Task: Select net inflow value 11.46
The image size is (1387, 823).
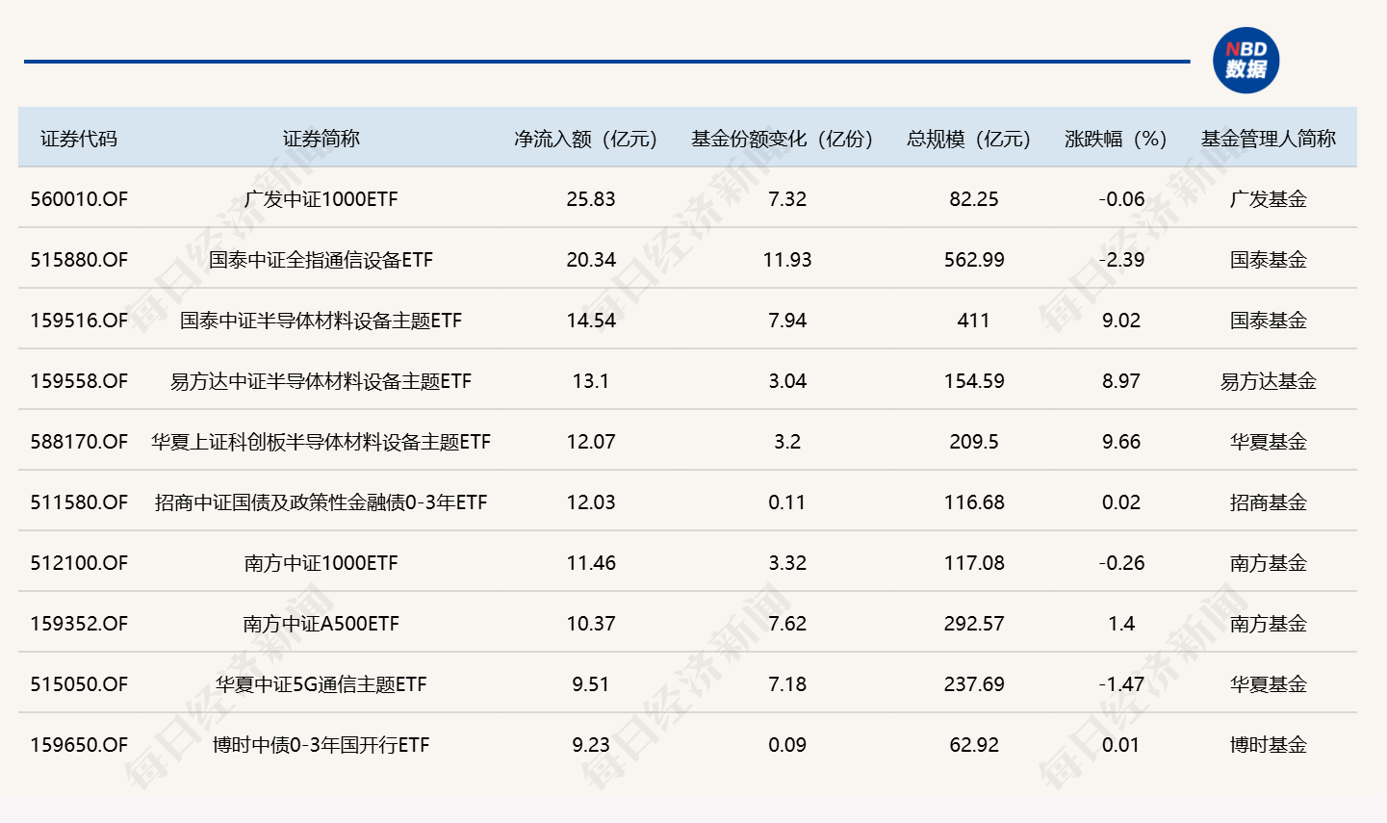Action: 591,563
